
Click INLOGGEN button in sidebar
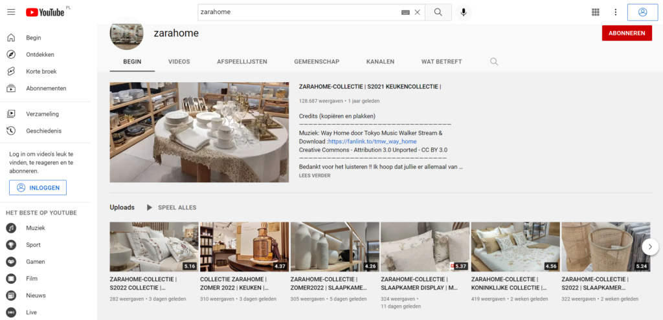coord(38,188)
